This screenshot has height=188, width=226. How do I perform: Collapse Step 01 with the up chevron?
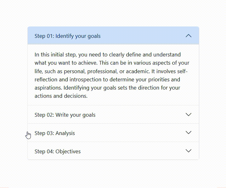coord(189,36)
